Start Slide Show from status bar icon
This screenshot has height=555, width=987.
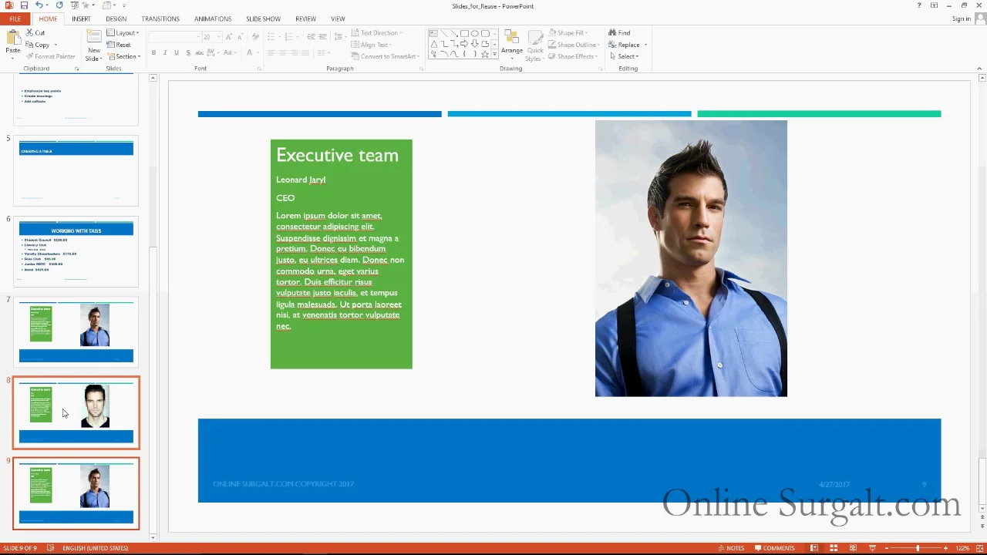point(872,548)
